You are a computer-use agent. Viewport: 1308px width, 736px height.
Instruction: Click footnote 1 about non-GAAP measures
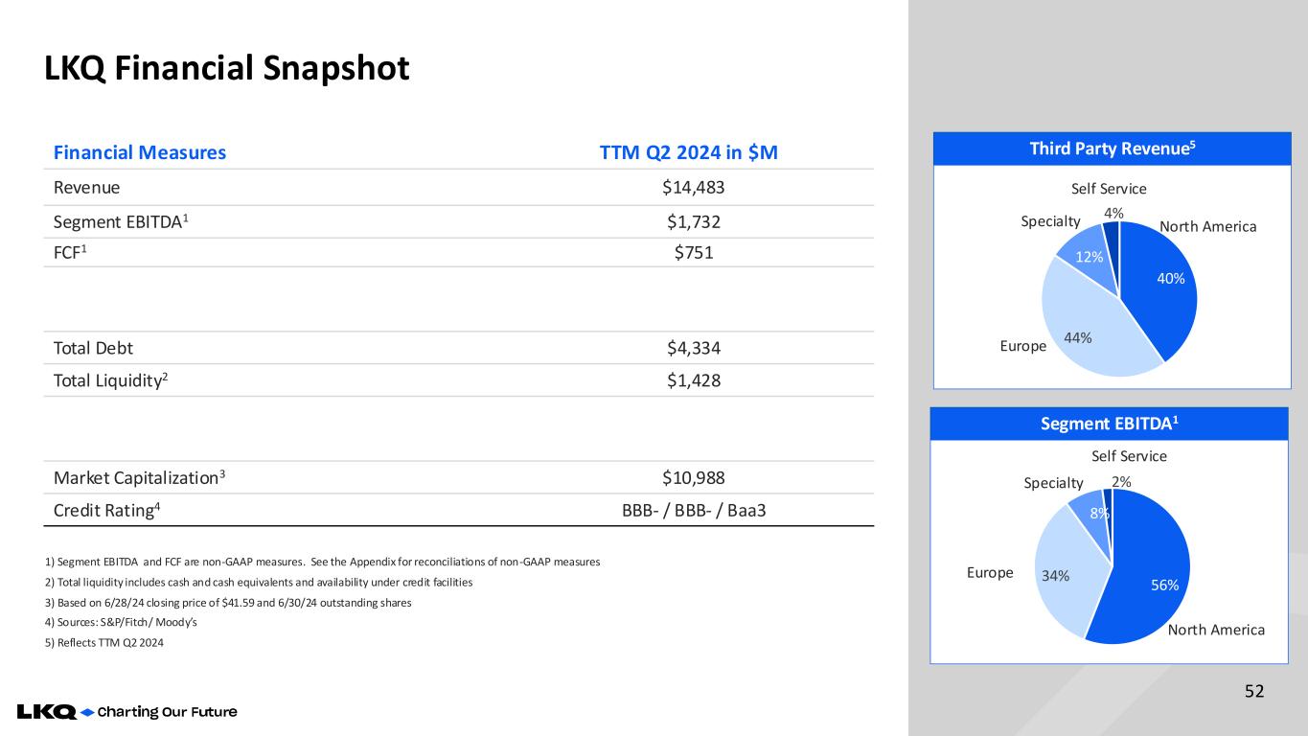point(322,562)
